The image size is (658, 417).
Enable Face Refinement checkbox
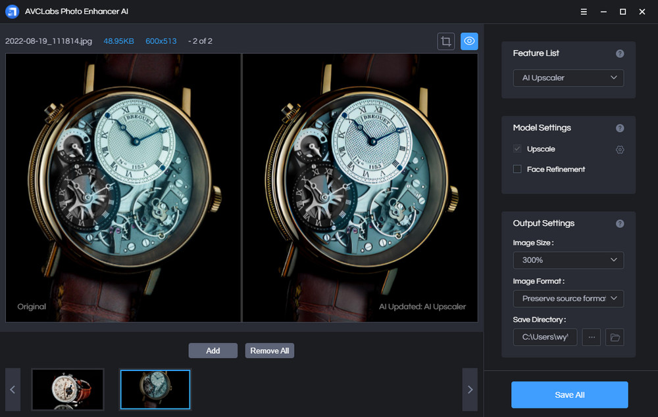pos(517,169)
